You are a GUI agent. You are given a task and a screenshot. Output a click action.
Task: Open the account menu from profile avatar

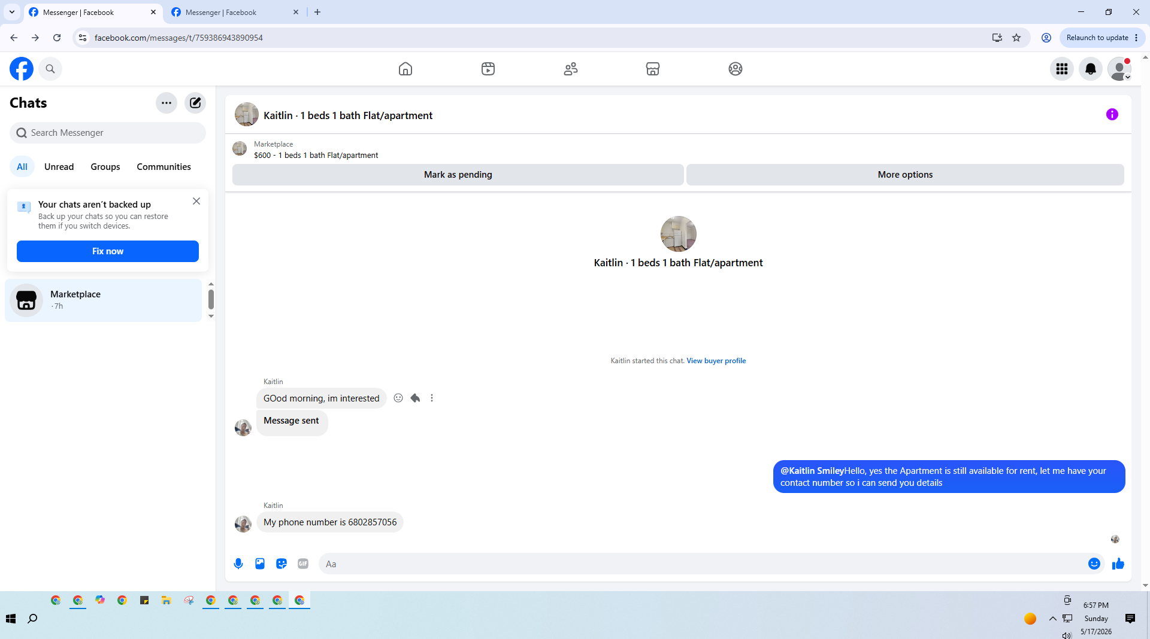point(1119,69)
